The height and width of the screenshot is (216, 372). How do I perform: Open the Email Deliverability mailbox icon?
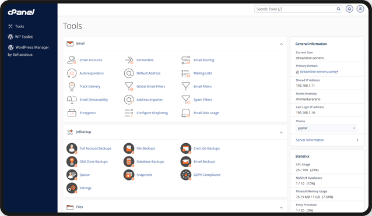point(72,100)
